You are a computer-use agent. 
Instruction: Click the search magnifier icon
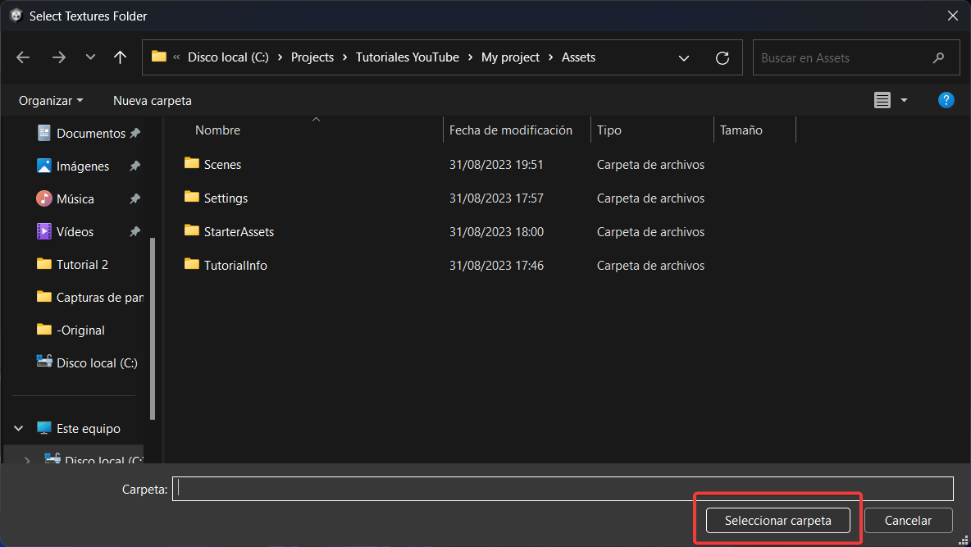(x=939, y=57)
